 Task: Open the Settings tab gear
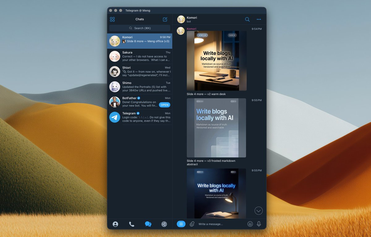coord(164,224)
